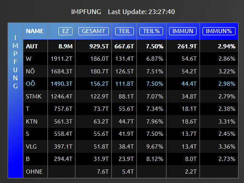Viewport: 244px width, 183px height.
Task: Sort table by EZ column button
Action: pos(65,31)
